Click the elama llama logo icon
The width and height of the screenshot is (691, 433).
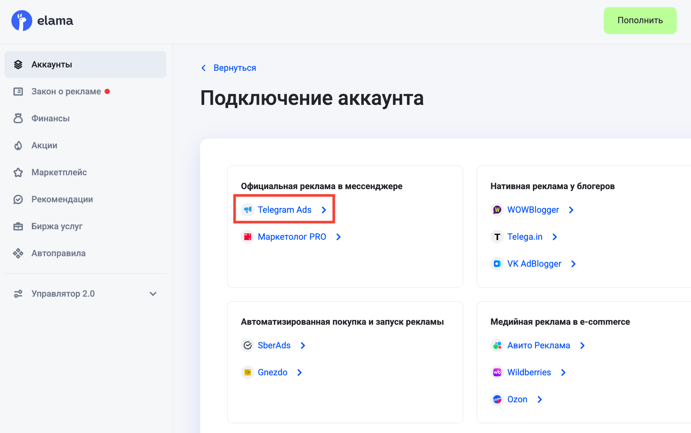coord(22,21)
